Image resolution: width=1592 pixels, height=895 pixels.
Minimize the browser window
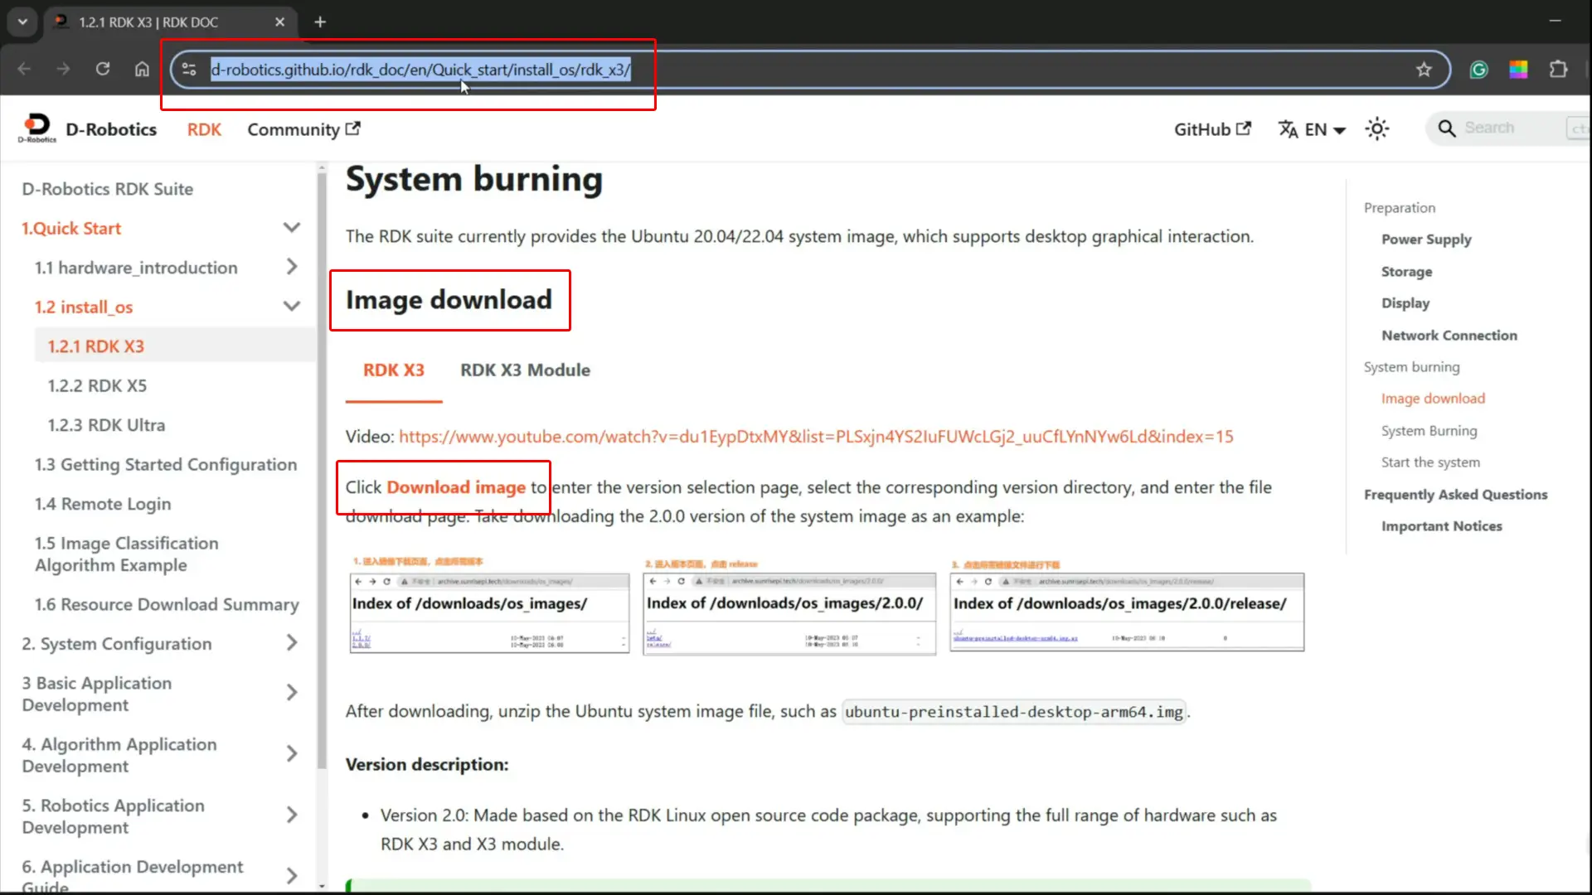coord(1555,21)
